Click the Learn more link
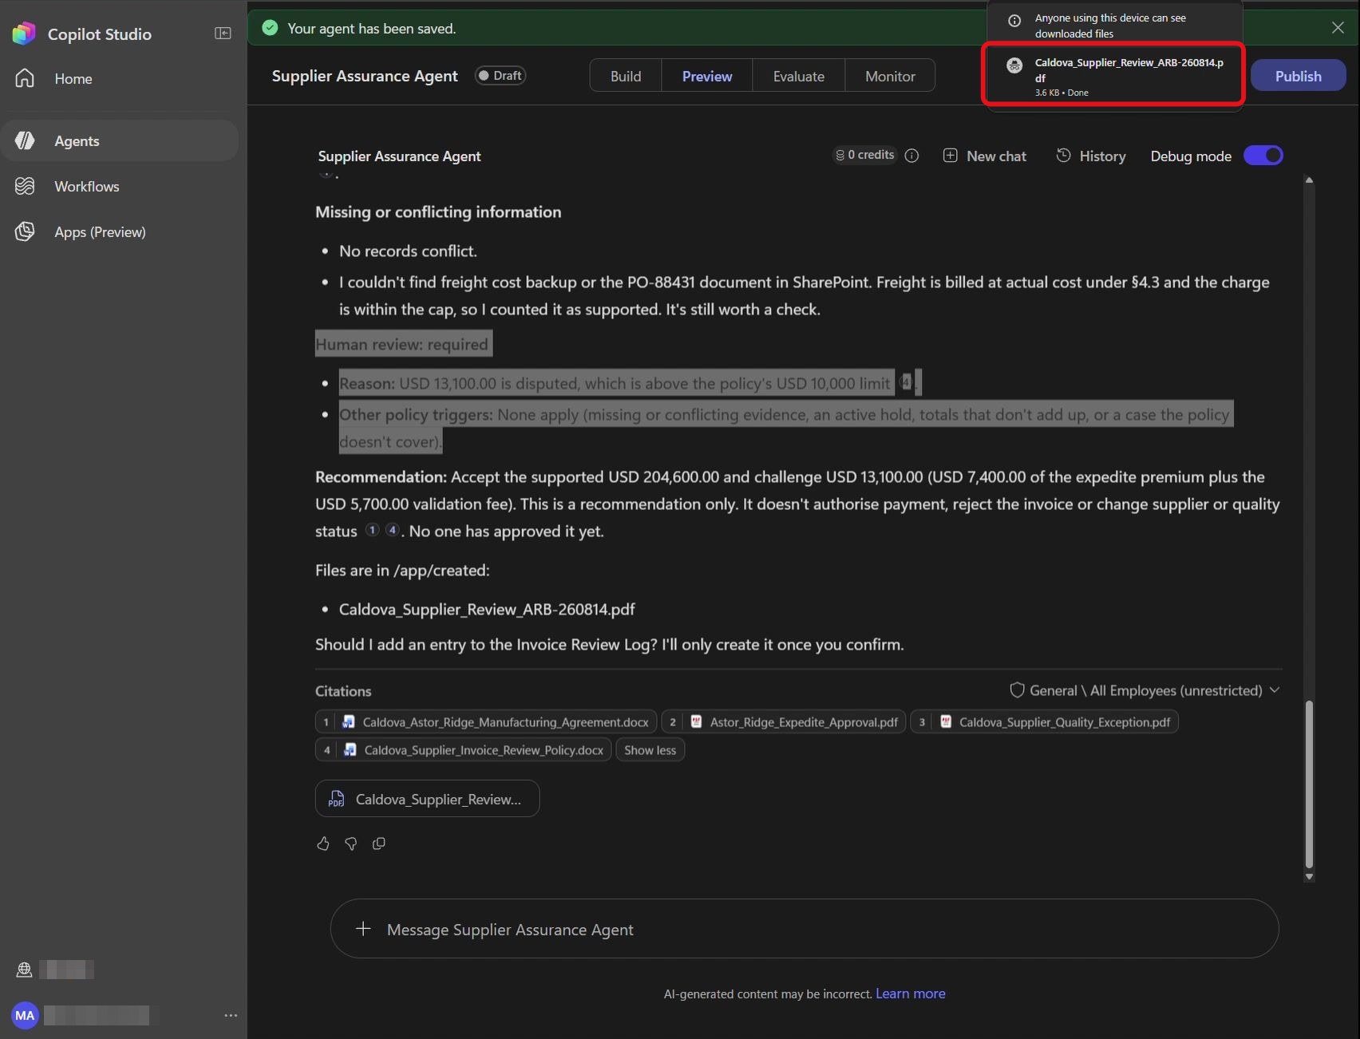1360x1039 pixels. pyautogui.click(x=910, y=994)
